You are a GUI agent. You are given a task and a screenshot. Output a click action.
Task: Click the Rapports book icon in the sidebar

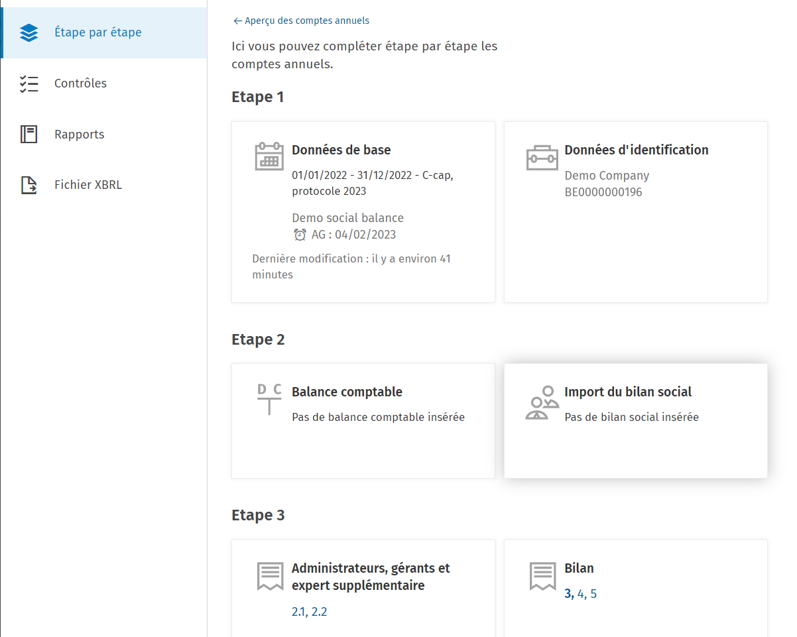(29, 135)
